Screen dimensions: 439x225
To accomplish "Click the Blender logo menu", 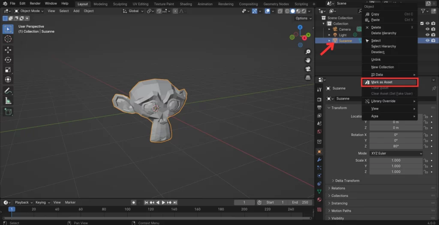I will [5, 3].
